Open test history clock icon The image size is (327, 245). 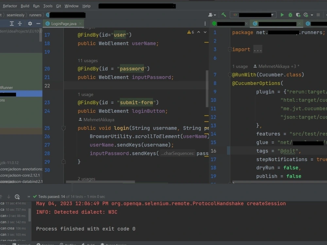pyautogui.click(x=17, y=196)
